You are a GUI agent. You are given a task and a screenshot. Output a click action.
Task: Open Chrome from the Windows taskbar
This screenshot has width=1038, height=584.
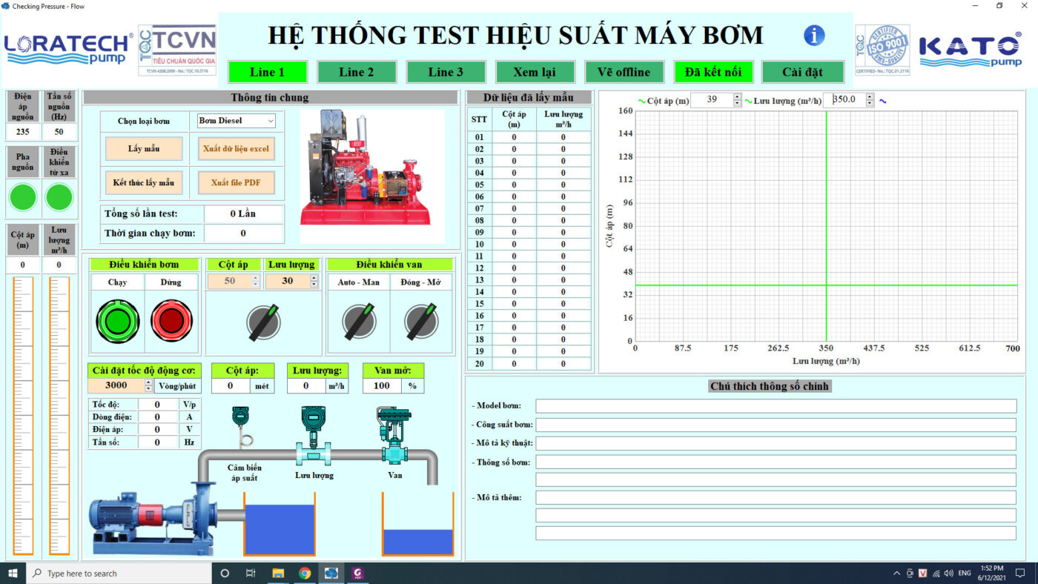[x=305, y=573]
